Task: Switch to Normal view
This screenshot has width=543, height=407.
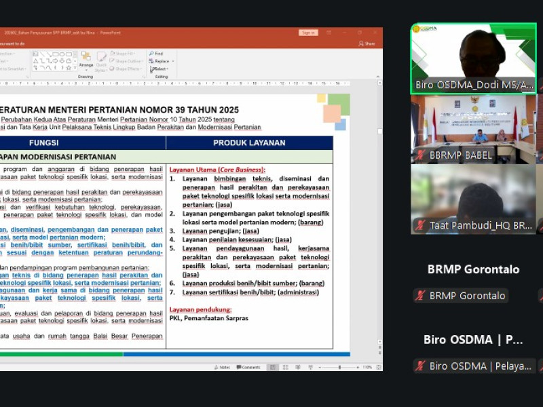Action: click(273, 367)
